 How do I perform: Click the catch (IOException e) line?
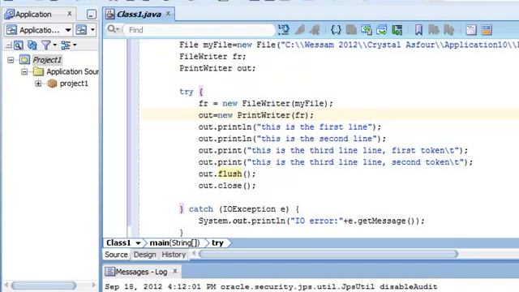[239, 209]
